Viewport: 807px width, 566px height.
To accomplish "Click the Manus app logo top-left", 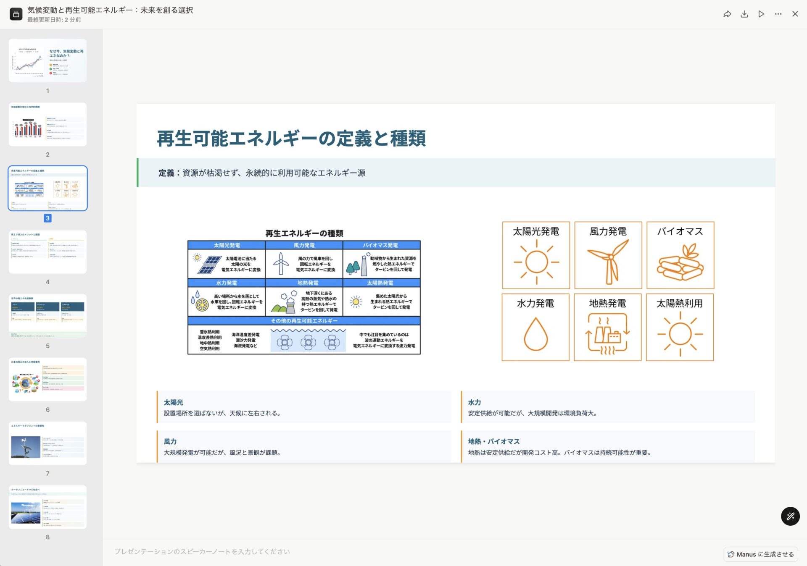I will [15, 13].
